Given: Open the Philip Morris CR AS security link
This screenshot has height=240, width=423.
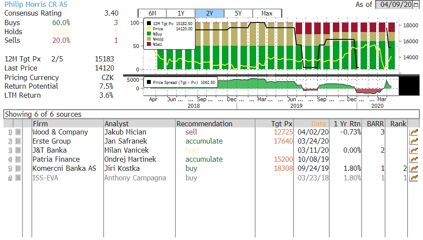Looking at the screenshot, I should point(36,5).
